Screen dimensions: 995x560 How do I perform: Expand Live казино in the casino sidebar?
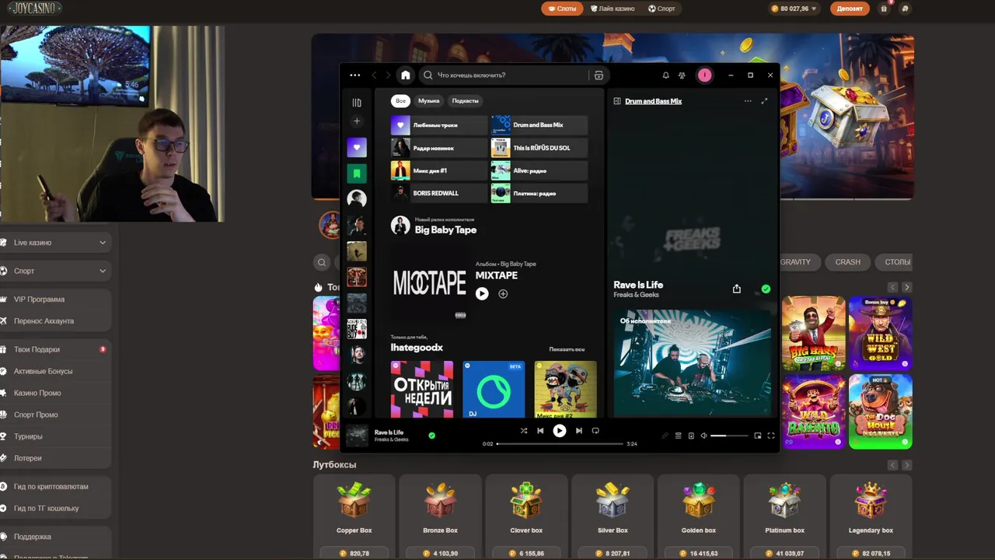(54, 243)
